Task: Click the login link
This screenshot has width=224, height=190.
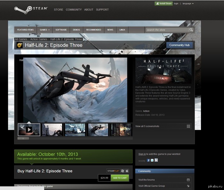Action: 176,4
